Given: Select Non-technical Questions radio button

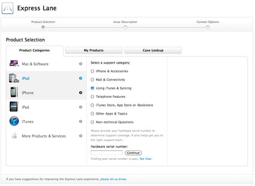Looking at the screenshot, I should click(x=92, y=122).
